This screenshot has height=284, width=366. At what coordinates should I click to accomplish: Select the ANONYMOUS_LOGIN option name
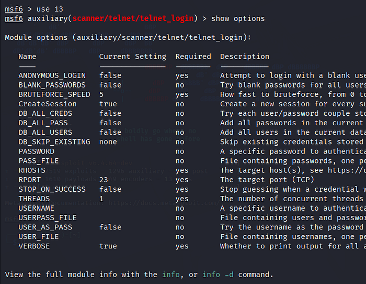pyautogui.click(x=52, y=75)
